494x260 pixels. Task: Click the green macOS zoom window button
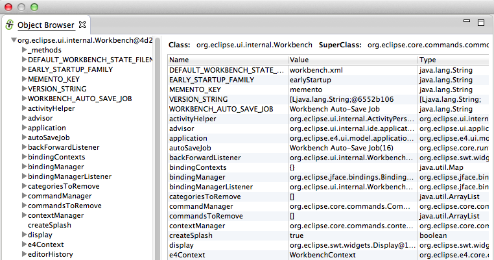point(35,6)
